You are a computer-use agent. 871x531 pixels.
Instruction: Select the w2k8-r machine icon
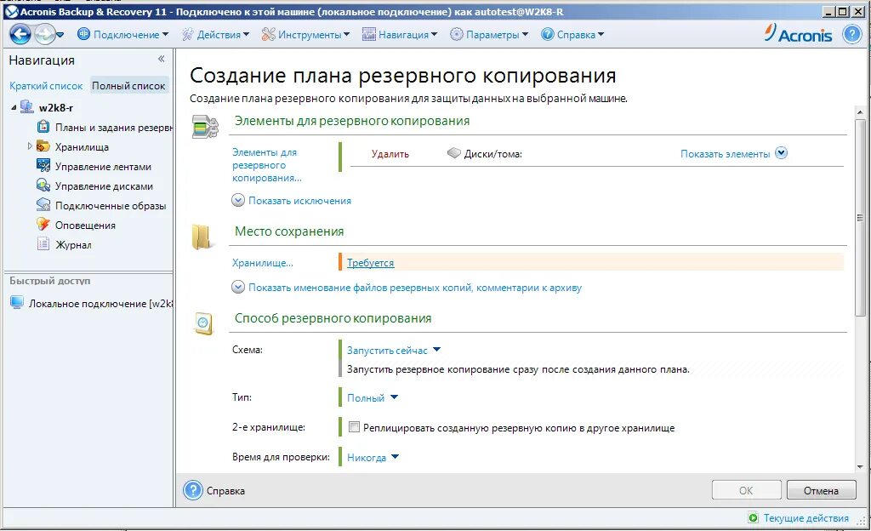pos(26,106)
